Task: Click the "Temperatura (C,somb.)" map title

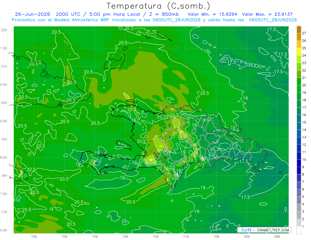Action: (158, 6)
